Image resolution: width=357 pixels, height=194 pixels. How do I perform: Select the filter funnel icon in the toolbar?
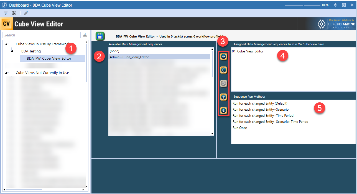click(6, 13)
